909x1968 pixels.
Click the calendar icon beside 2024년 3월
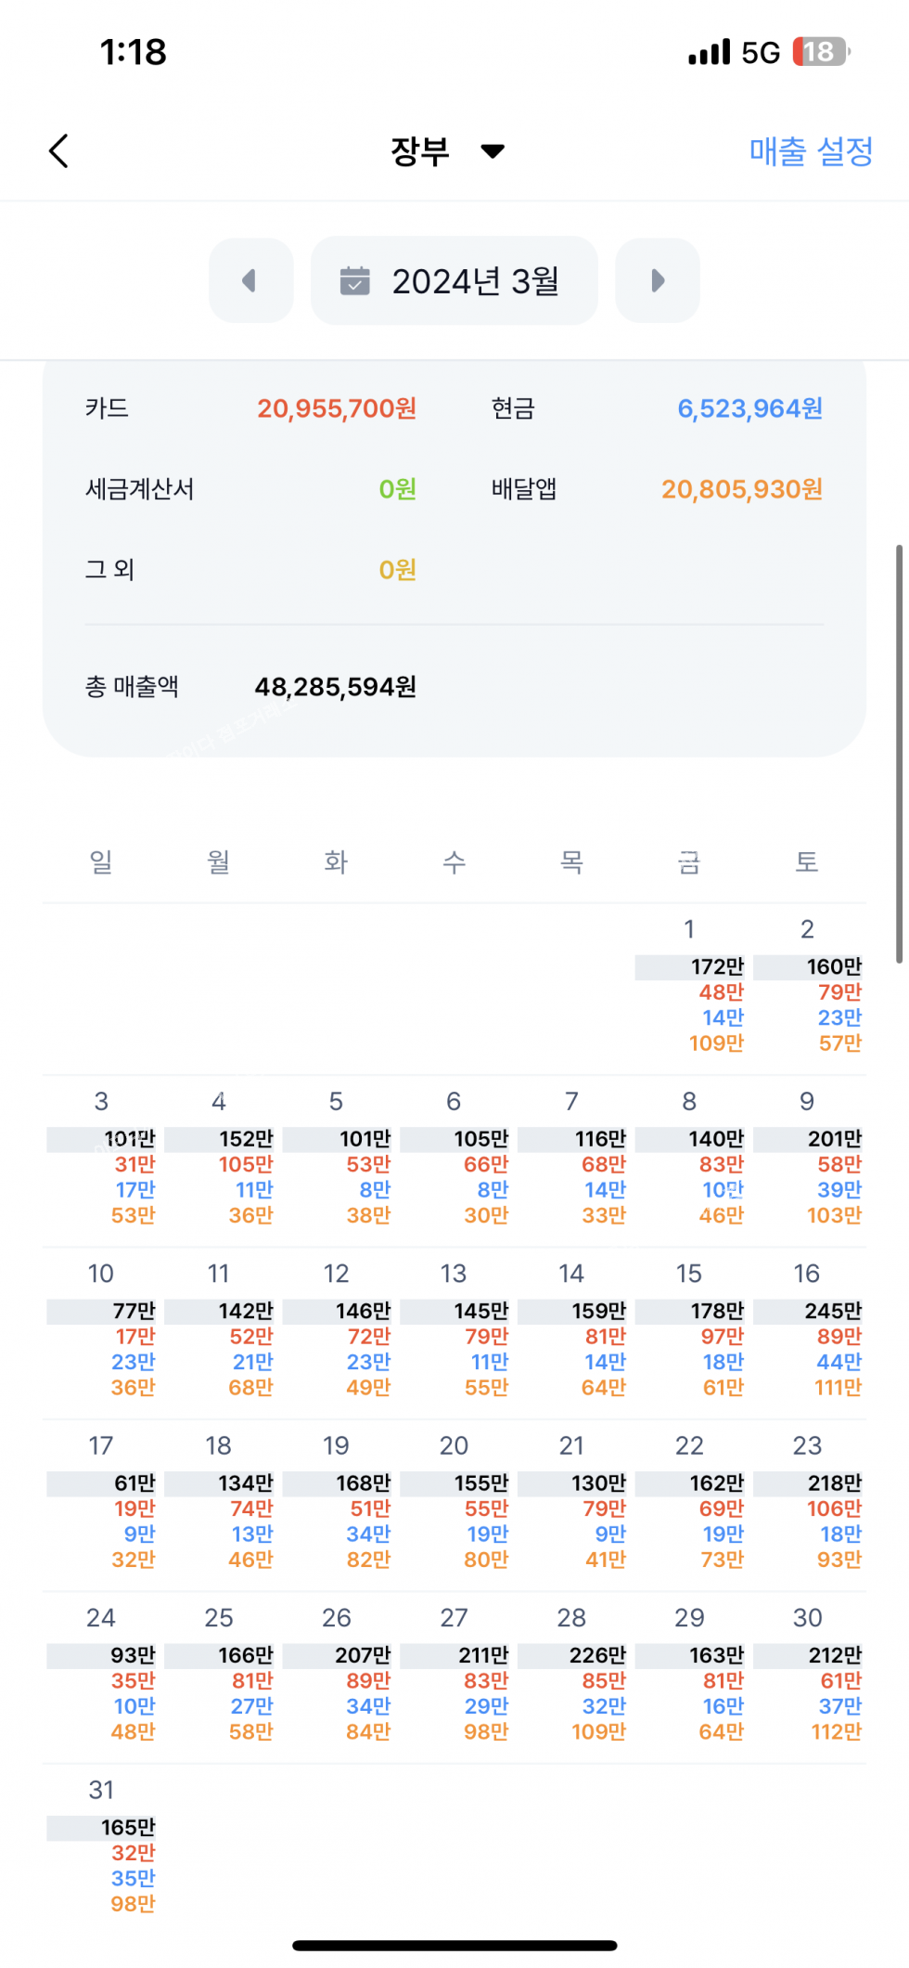pyautogui.click(x=354, y=280)
